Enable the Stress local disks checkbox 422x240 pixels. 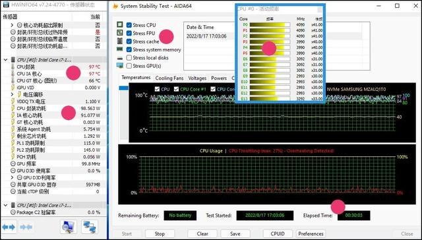(129, 57)
